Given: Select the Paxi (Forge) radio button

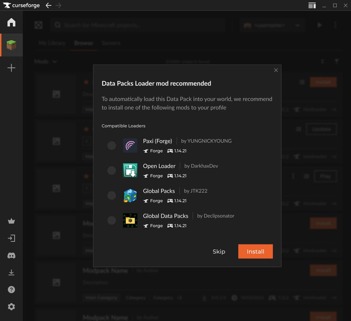Looking at the screenshot, I should 112,146.
